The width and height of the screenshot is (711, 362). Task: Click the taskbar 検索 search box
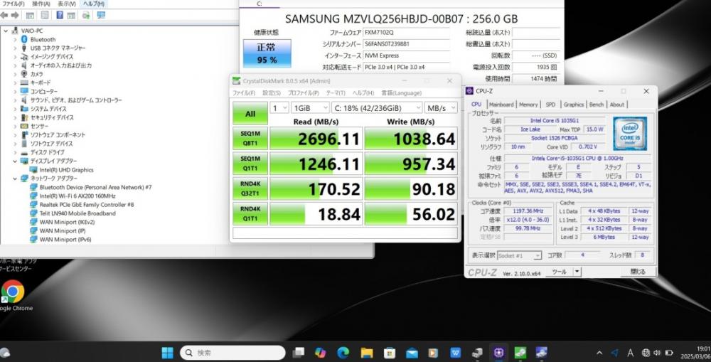click(232, 353)
